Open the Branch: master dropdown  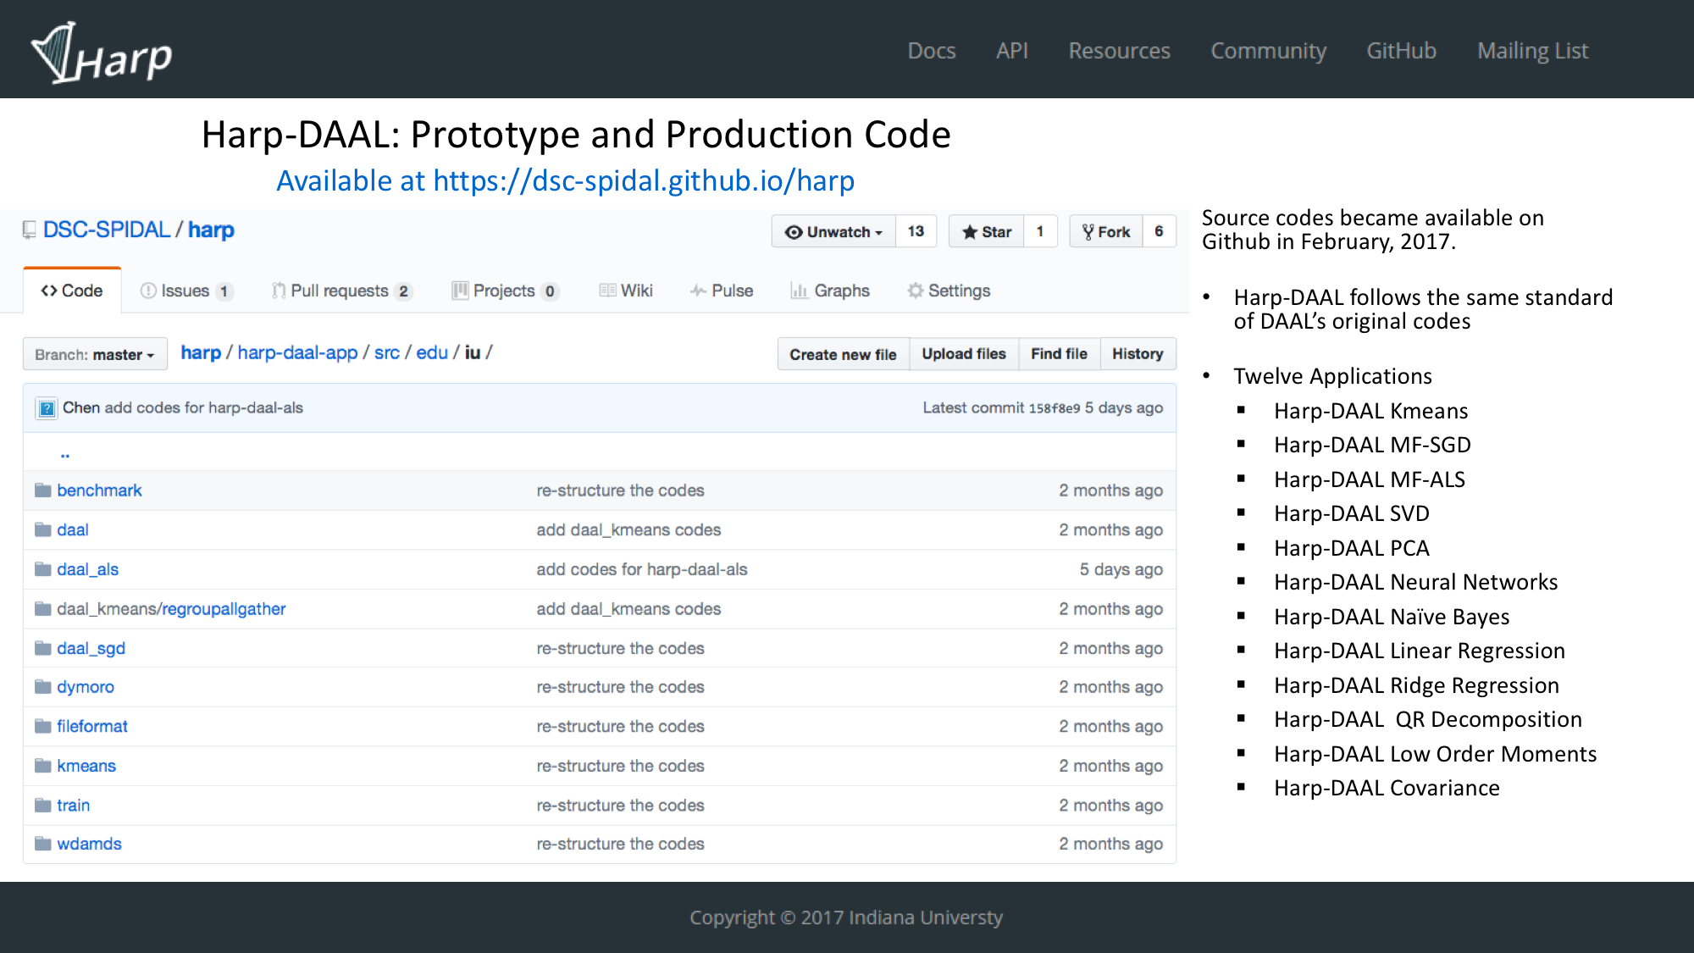(95, 354)
